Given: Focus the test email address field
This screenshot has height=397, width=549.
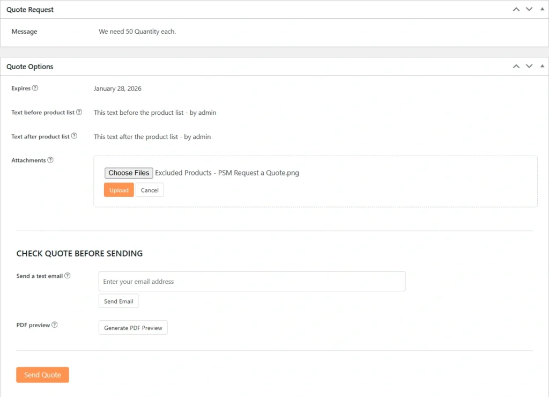Looking at the screenshot, I should [251, 281].
